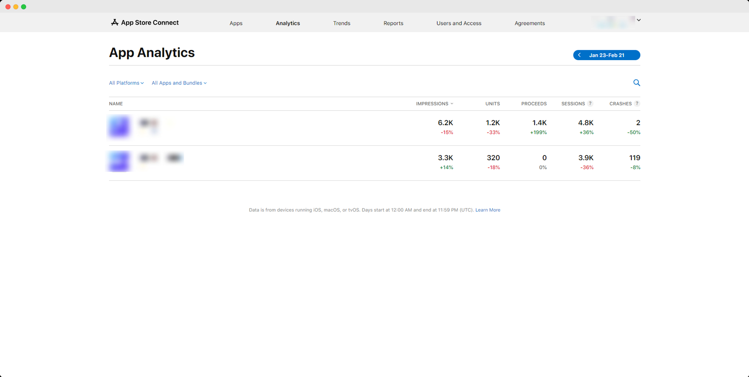Maximize the window with the green button
The height and width of the screenshot is (377, 749).
point(24,7)
